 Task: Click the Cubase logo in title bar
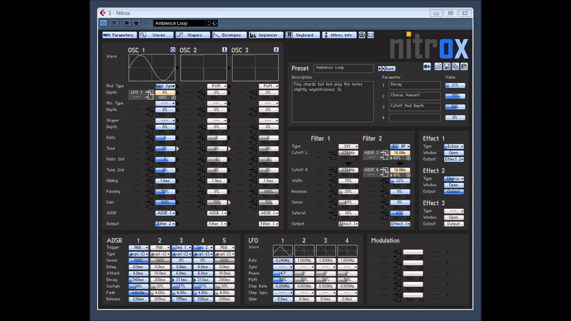tap(103, 13)
